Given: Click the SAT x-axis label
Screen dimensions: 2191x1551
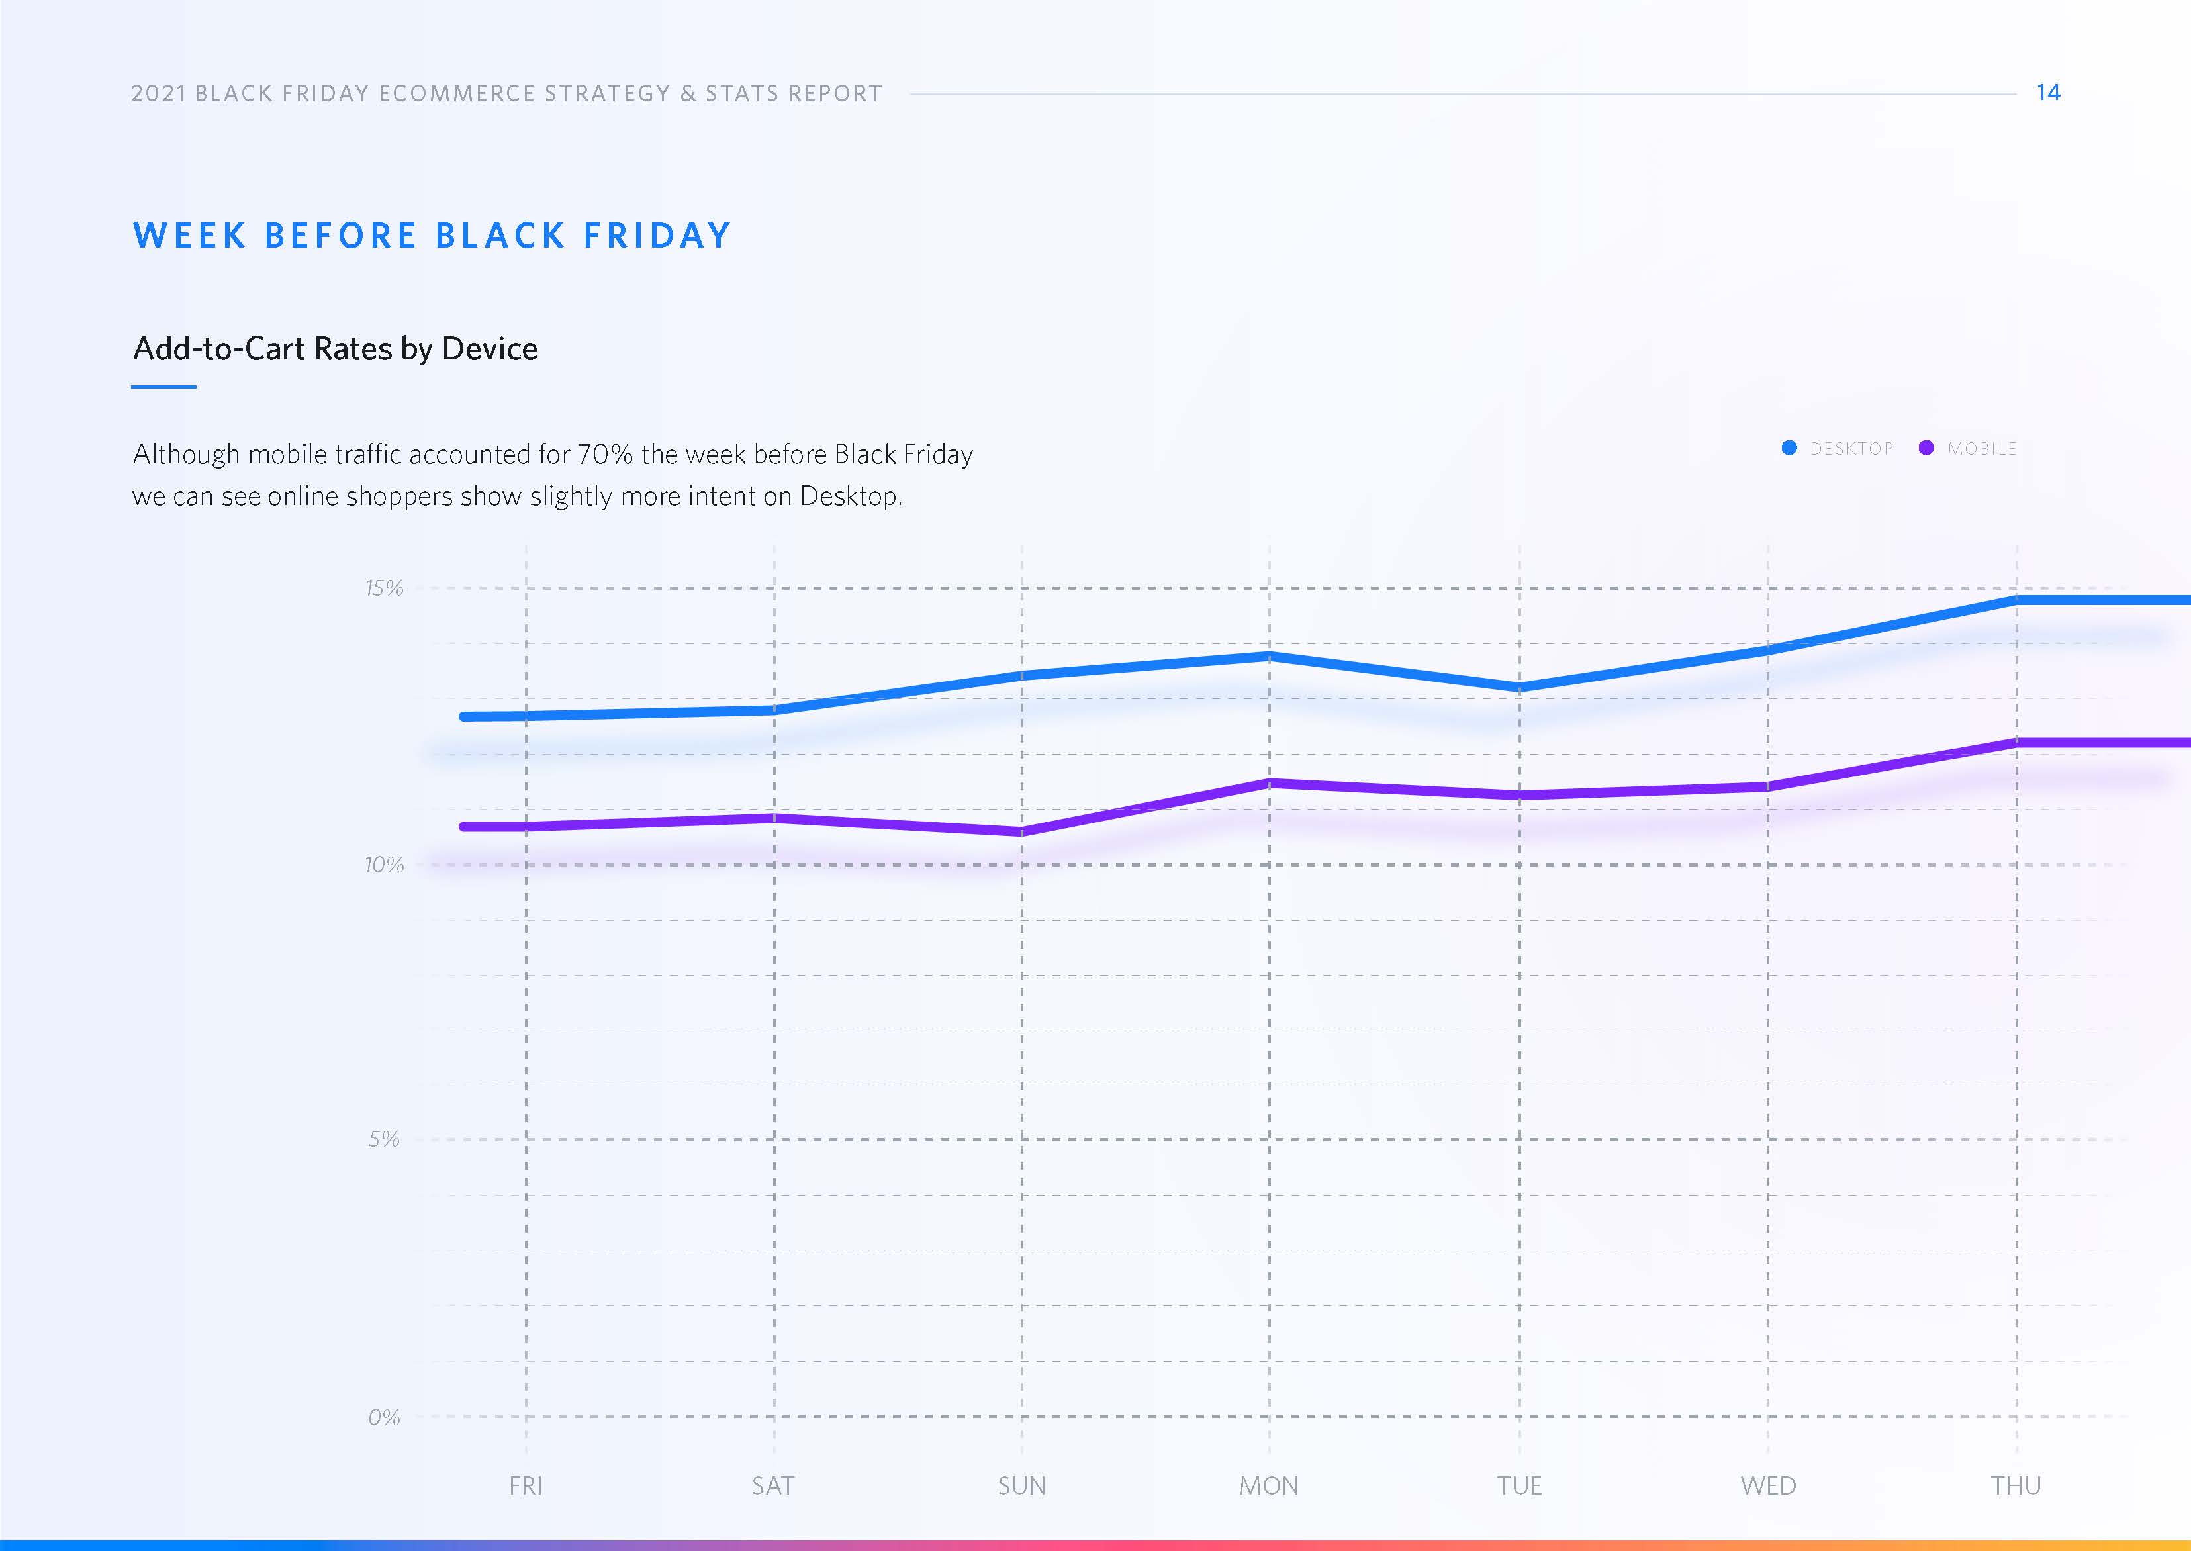Looking at the screenshot, I should coord(772,1486).
